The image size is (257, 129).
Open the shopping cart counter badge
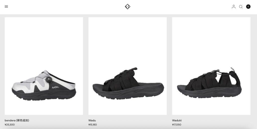[x=248, y=7]
